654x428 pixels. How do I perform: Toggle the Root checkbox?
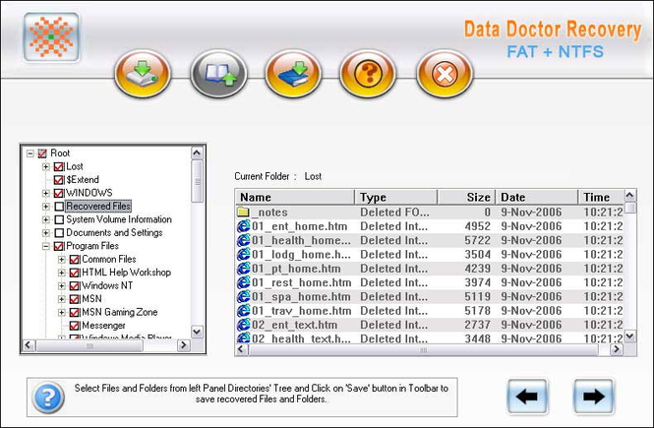(42, 153)
